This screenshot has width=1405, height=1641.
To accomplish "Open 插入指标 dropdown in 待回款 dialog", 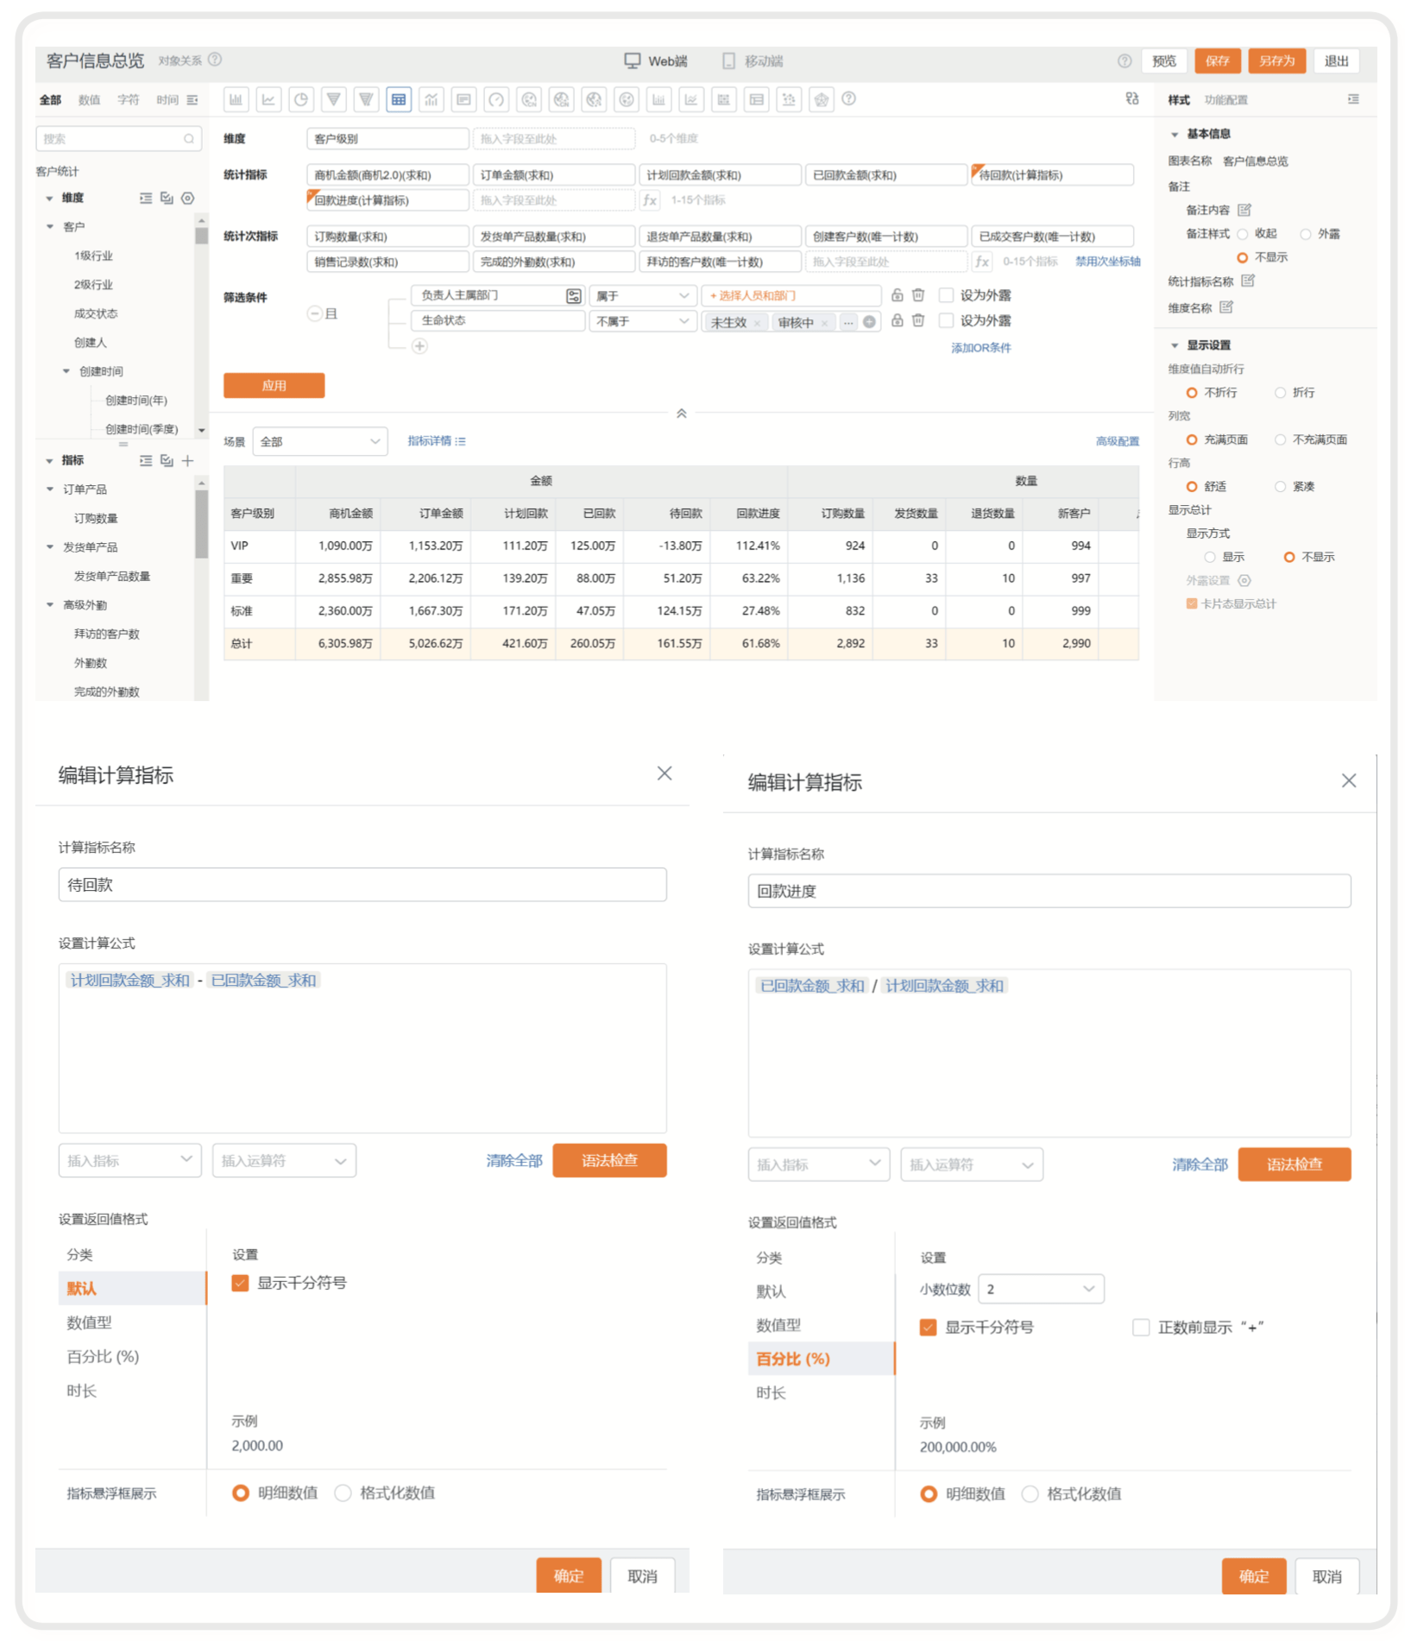I will [x=129, y=1160].
